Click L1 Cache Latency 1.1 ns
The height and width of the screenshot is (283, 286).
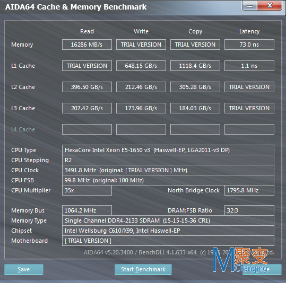249,66
